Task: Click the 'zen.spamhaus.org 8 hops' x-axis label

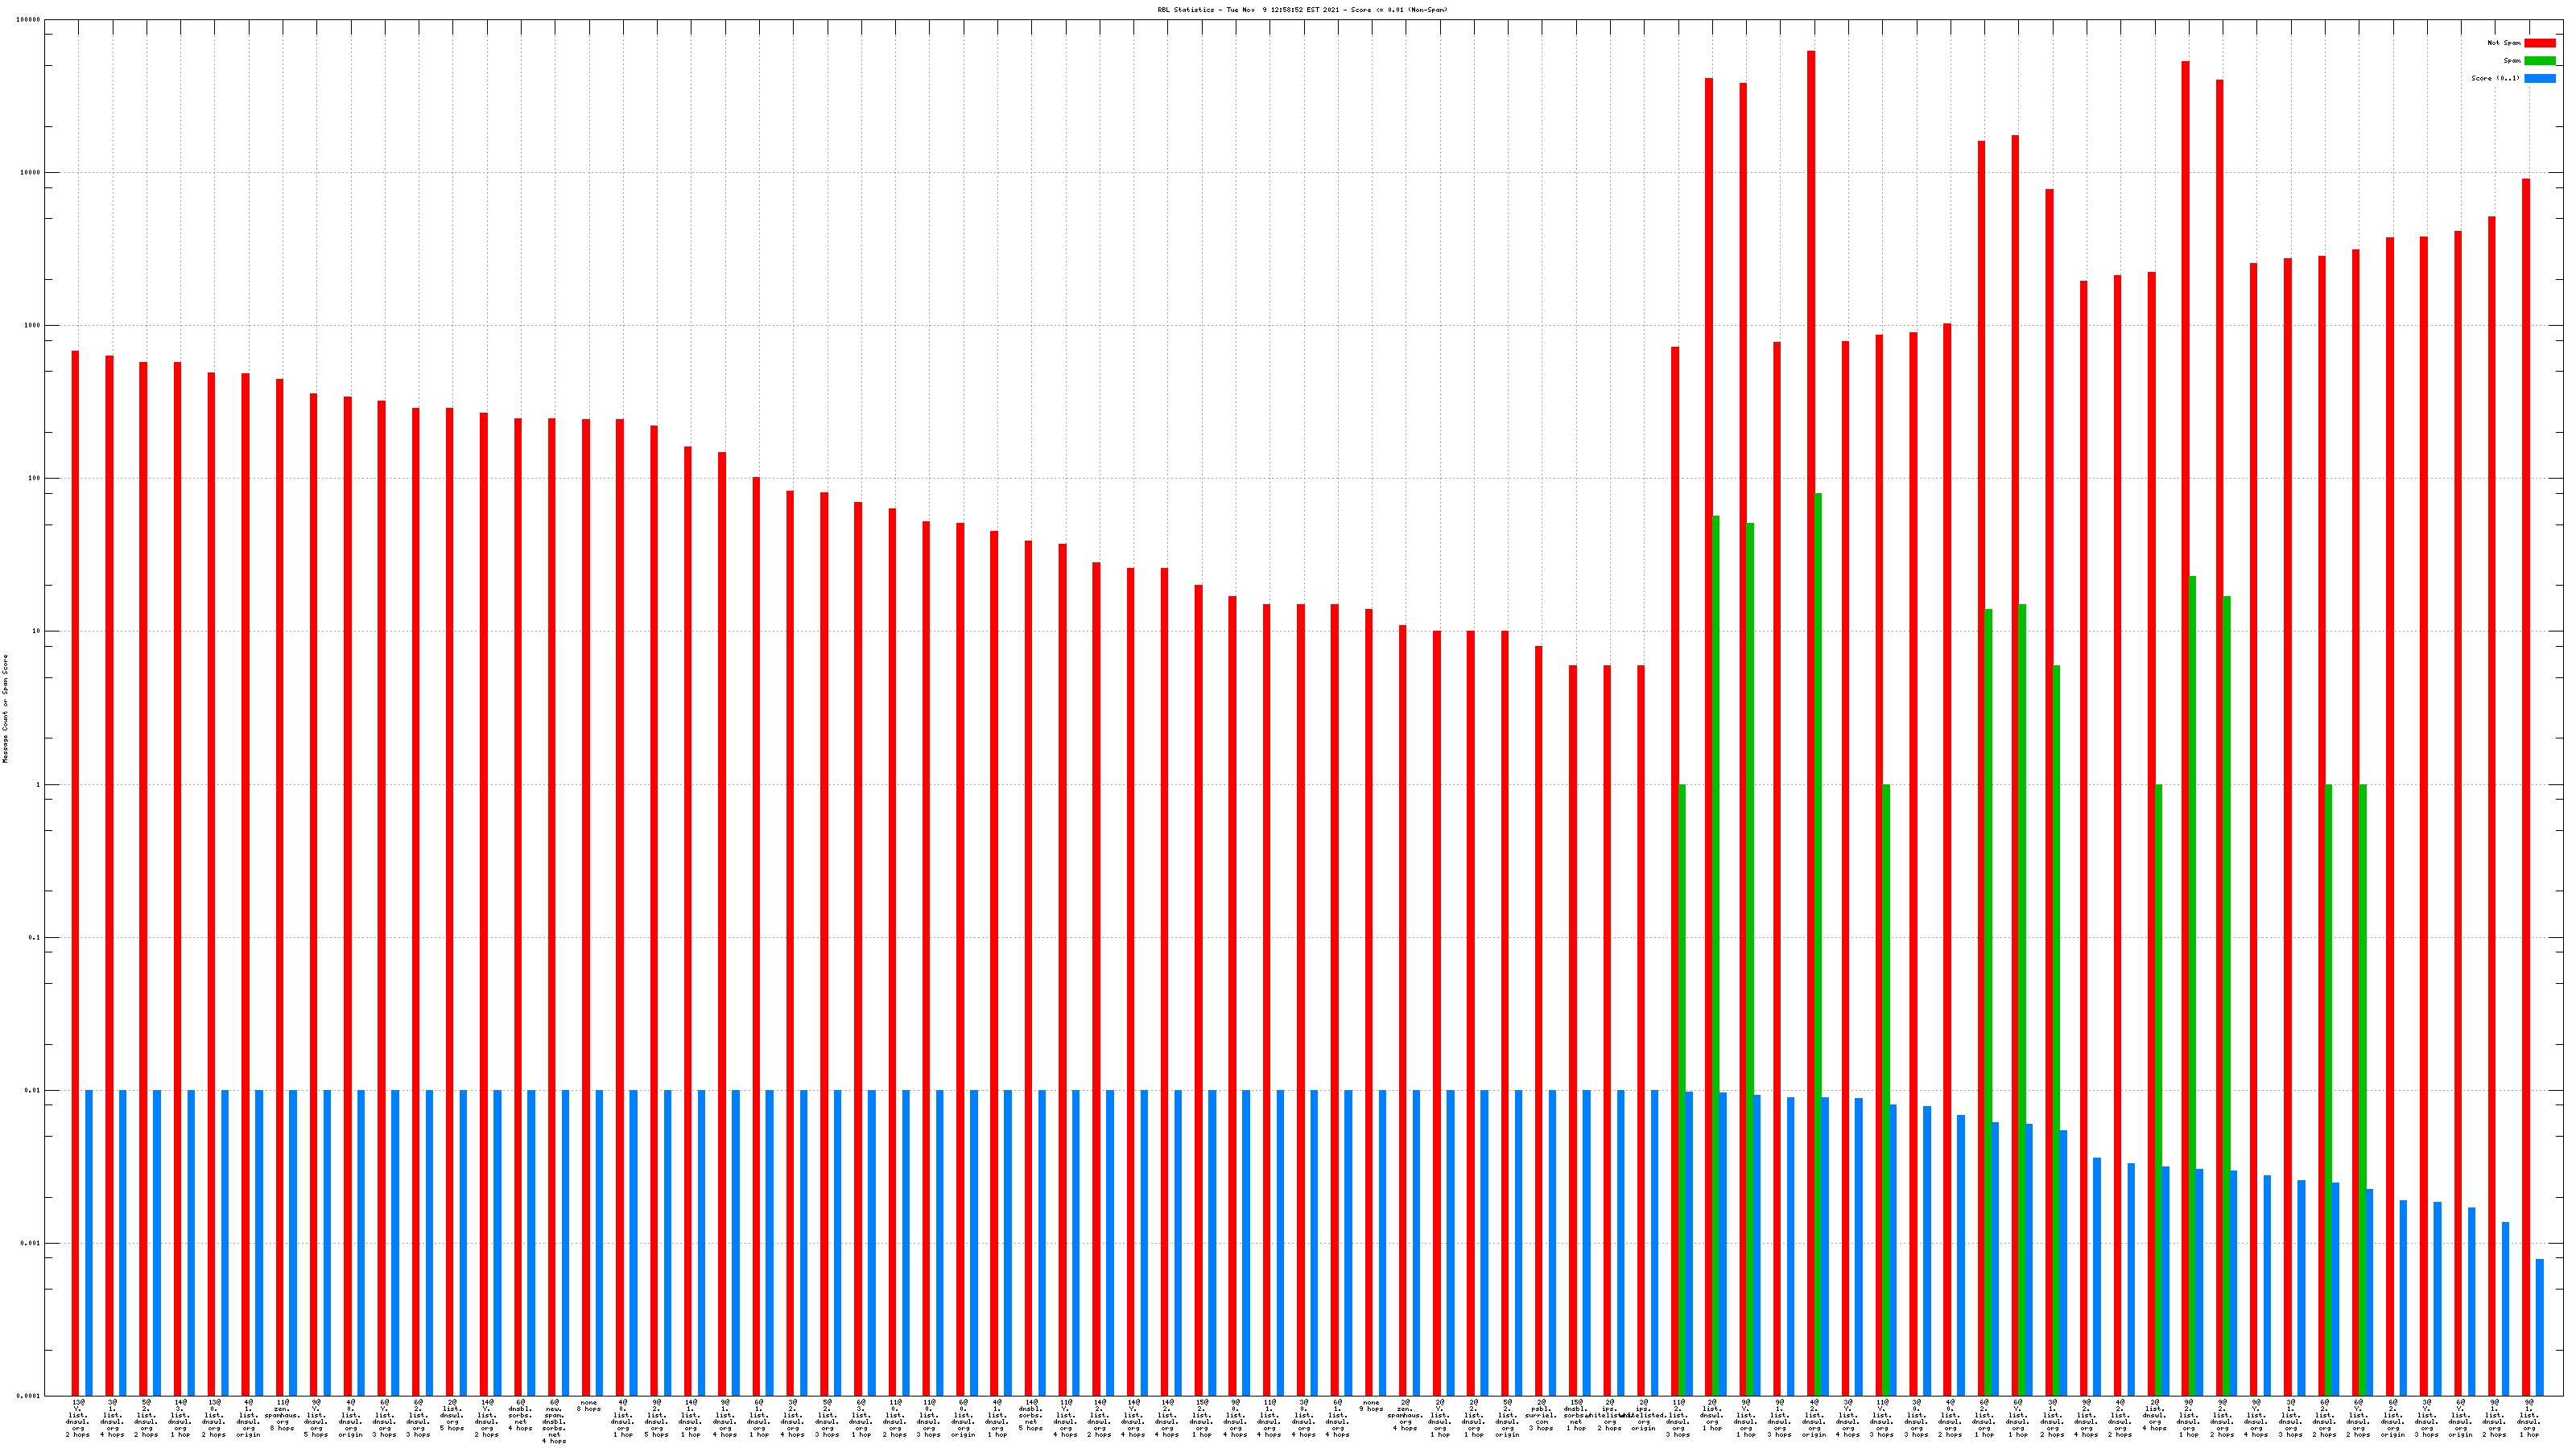Action: [x=282, y=1415]
